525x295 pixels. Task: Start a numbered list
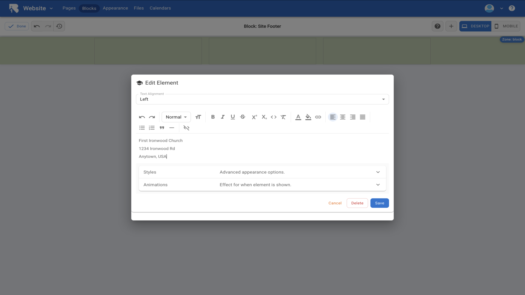point(152,128)
